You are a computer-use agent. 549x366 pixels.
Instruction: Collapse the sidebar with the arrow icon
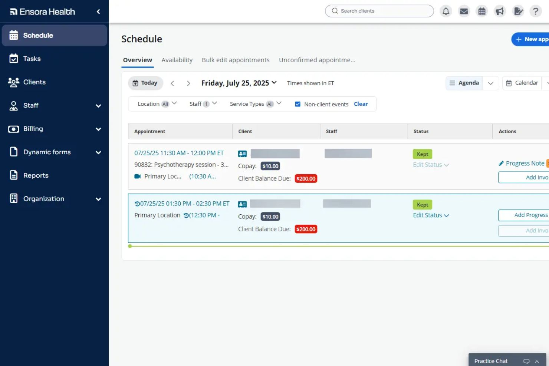pos(98,11)
